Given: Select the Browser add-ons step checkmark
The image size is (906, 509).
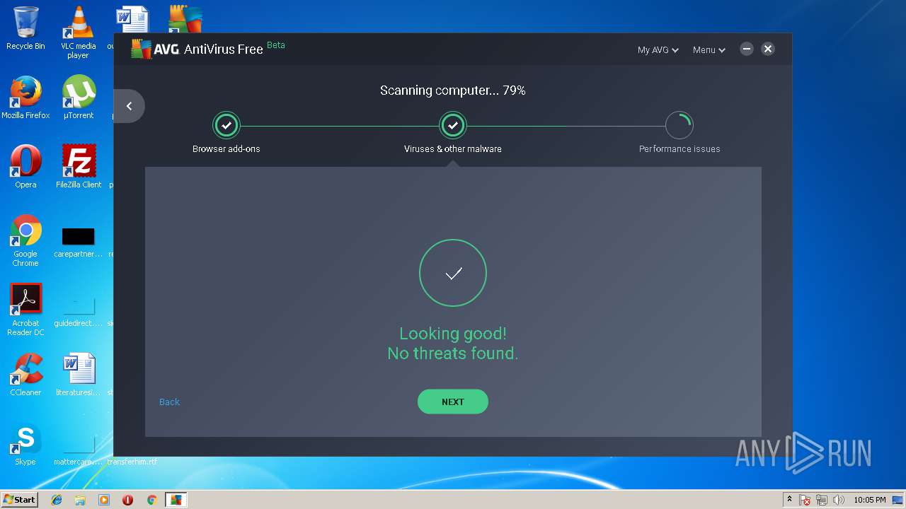Looking at the screenshot, I should pyautogui.click(x=226, y=125).
